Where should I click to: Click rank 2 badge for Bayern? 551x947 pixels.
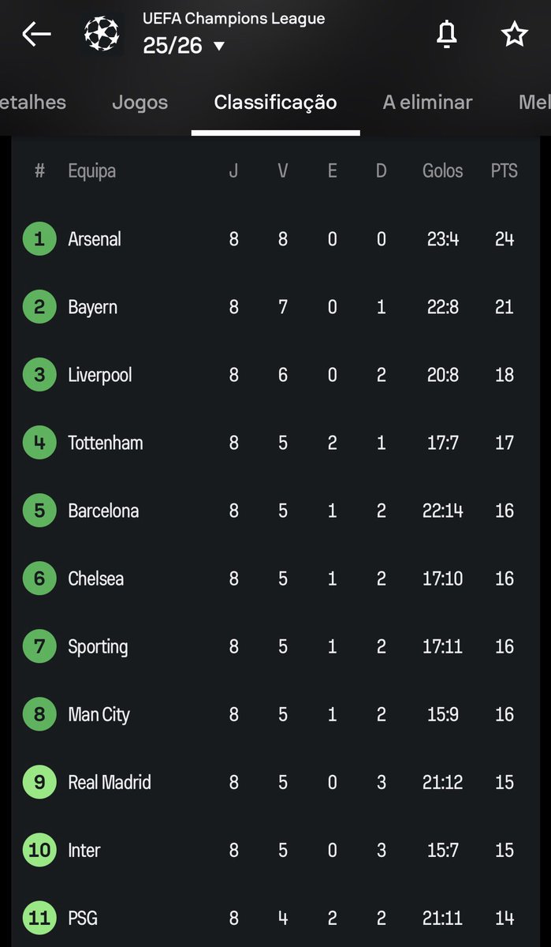click(39, 307)
